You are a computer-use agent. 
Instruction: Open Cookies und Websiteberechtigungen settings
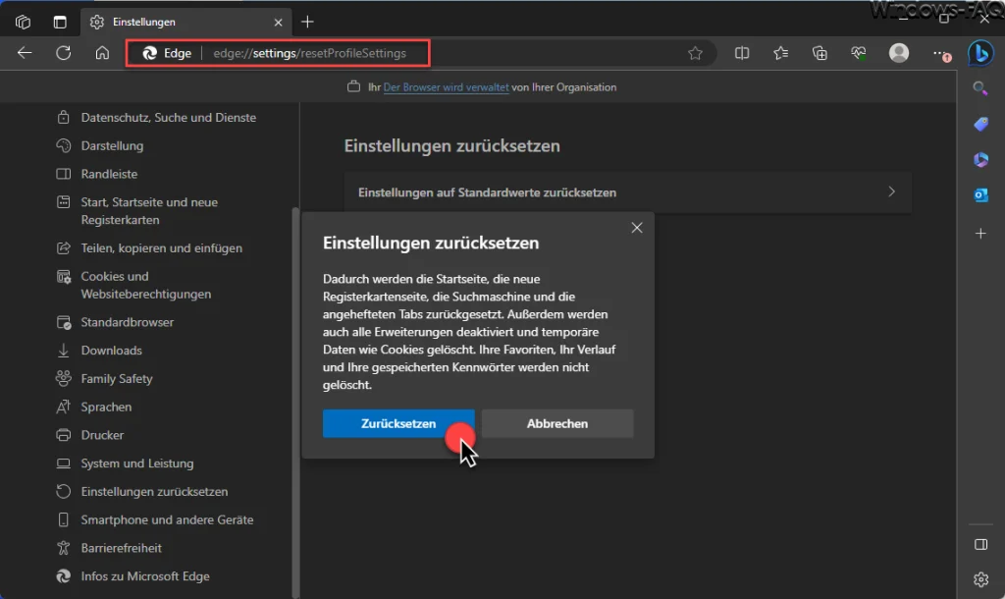pos(145,286)
